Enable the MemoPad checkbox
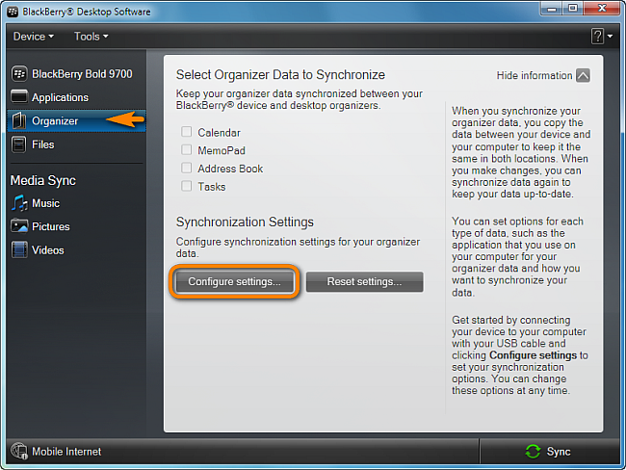This screenshot has height=470, width=626. (187, 149)
